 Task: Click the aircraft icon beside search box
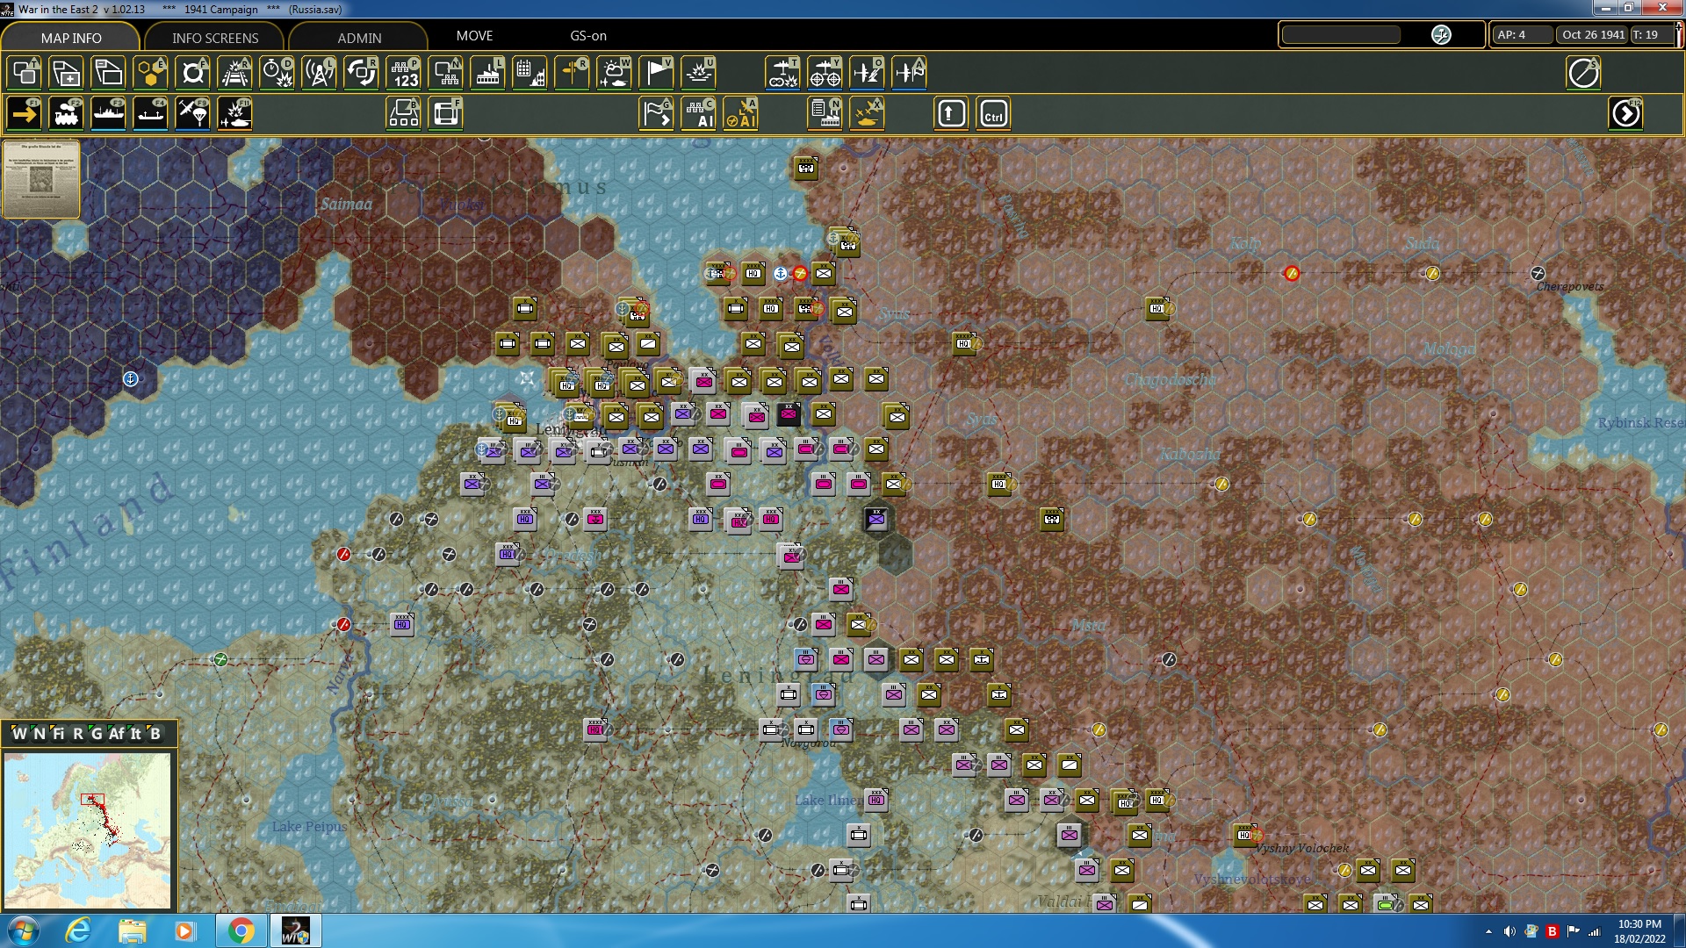click(1441, 35)
